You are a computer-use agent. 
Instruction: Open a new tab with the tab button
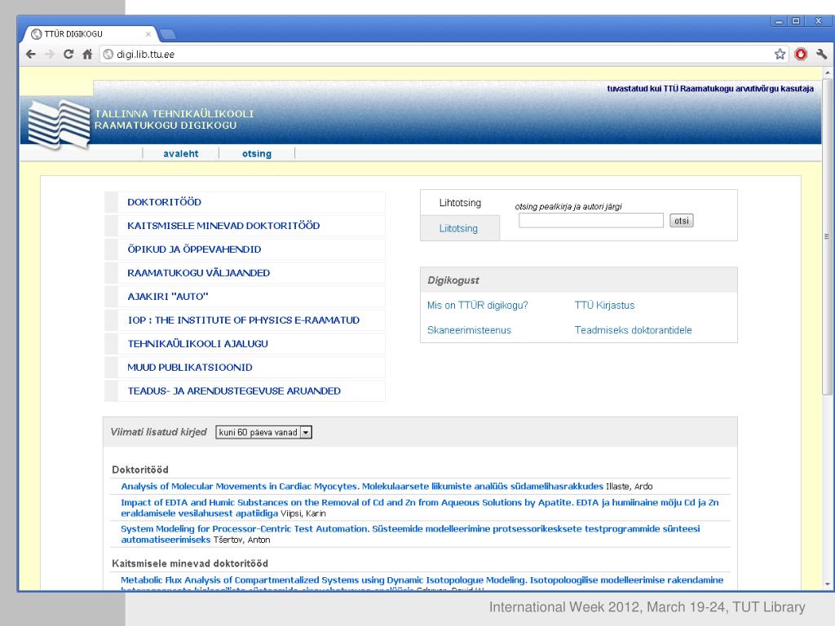pyautogui.click(x=168, y=34)
